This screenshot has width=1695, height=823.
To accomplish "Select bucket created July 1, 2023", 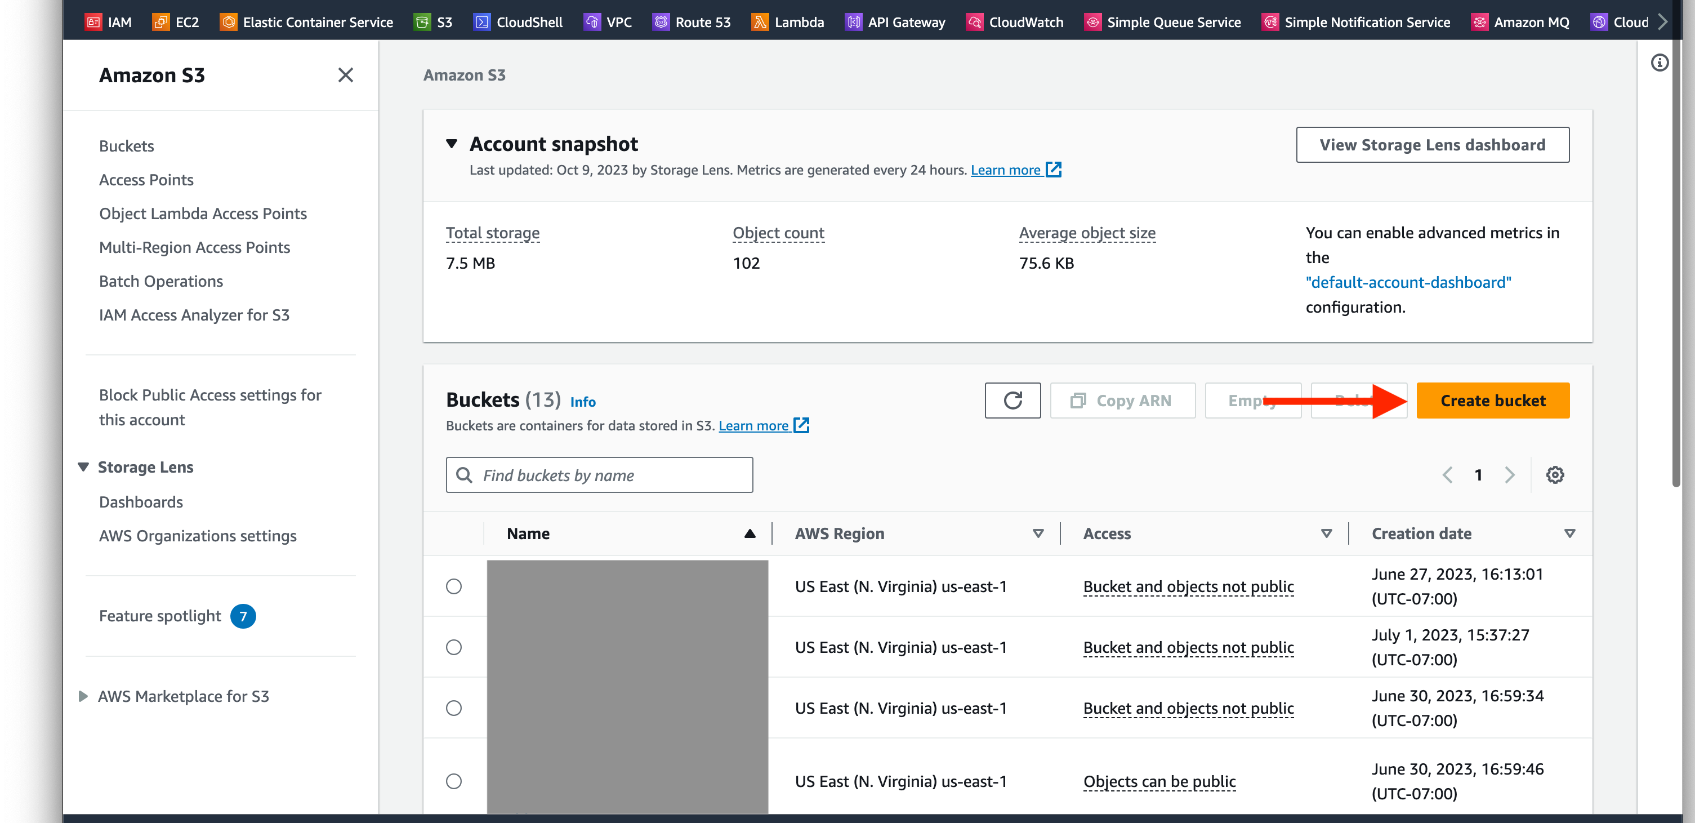I will click(453, 647).
